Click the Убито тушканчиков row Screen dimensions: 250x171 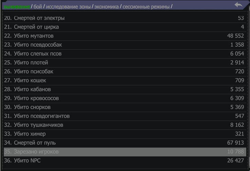tap(125, 125)
